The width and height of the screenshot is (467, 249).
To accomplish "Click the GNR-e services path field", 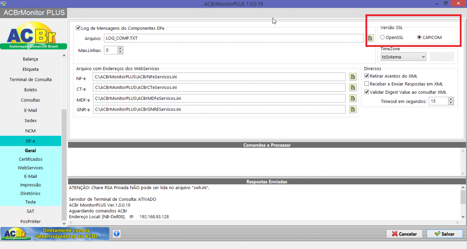I will pyautogui.click(x=219, y=109).
